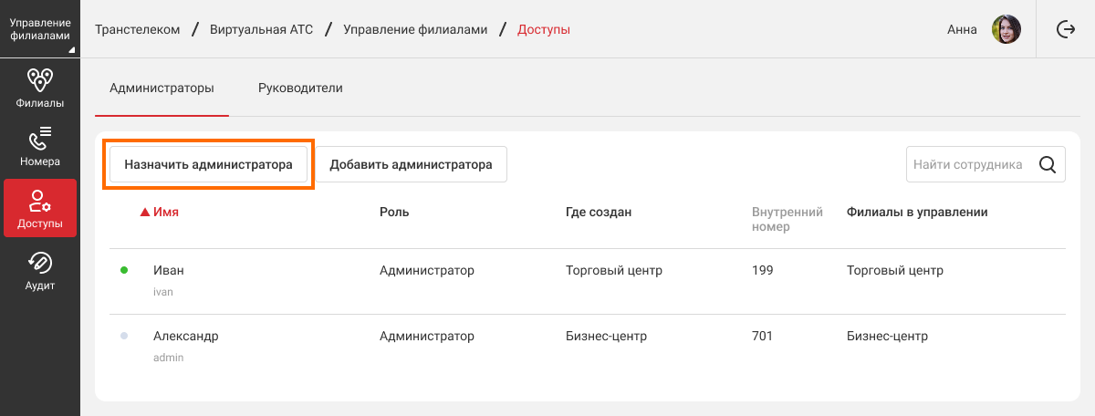Viewport: 1095px width, 416px height.
Task: Focus the Найти сотрудника search field
Action: click(967, 165)
